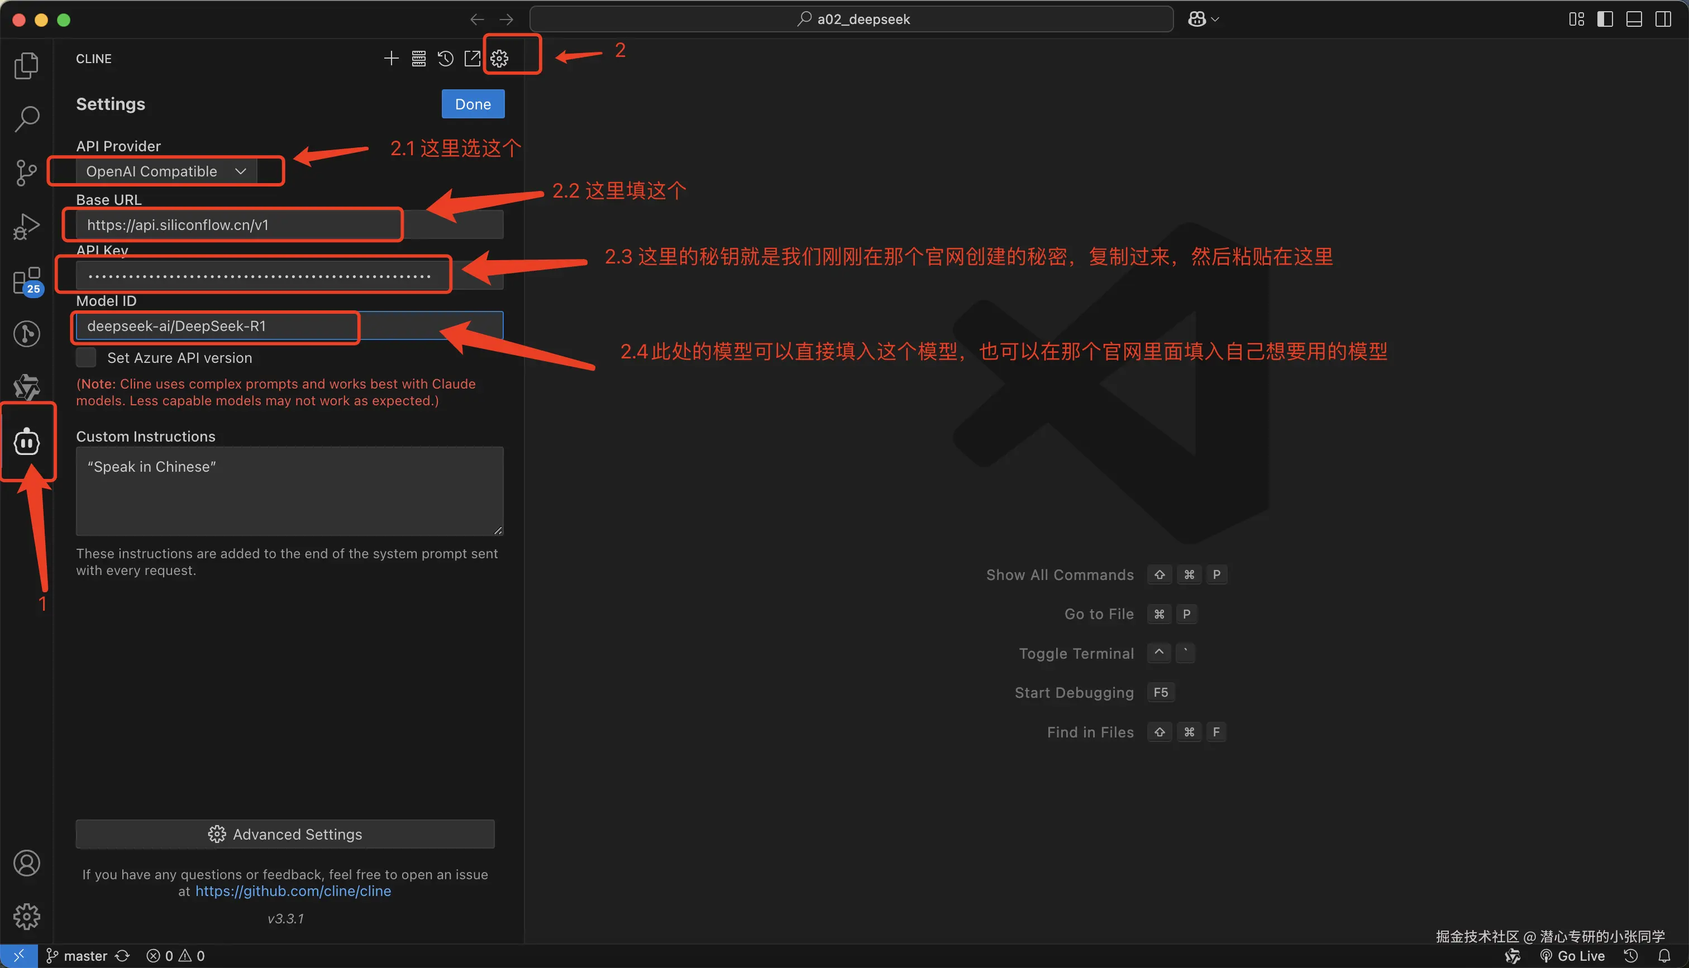Toggle the bottom panel layout icon
This screenshot has width=1689, height=968.
tap(1634, 20)
